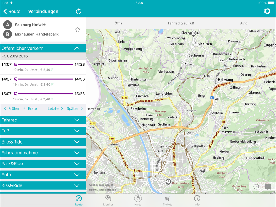The height and width of the screenshot is (207, 276).
Task: Expand the Fahrrad section
Action: [43, 120]
